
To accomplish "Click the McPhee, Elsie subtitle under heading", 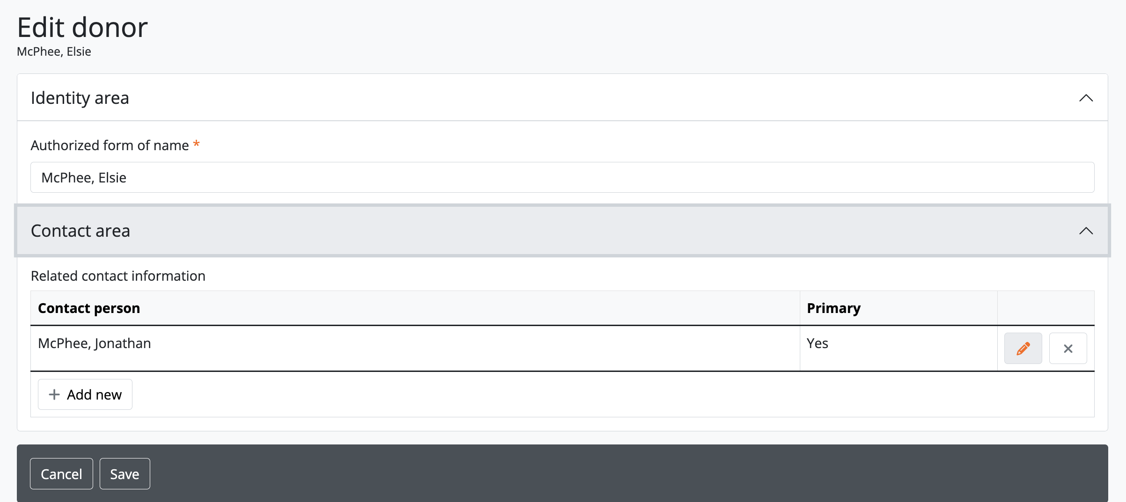I will coord(54,51).
